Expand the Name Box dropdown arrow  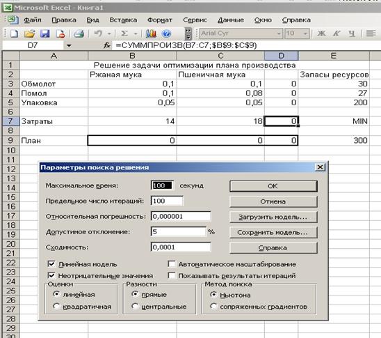[69, 45]
